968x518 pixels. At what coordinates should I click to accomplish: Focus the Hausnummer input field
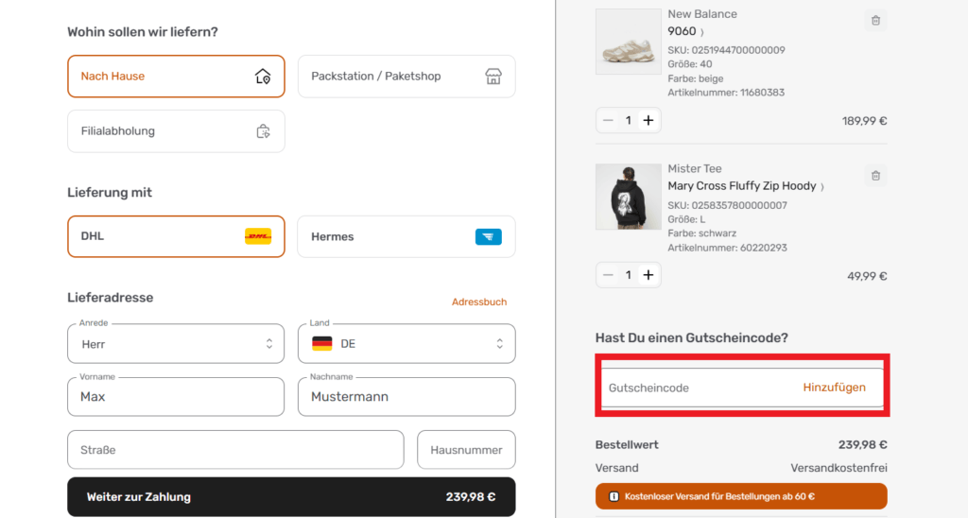click(x=466, y=450)
